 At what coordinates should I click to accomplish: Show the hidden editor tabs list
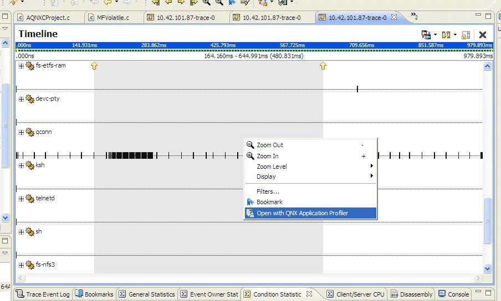click(414, 17)
